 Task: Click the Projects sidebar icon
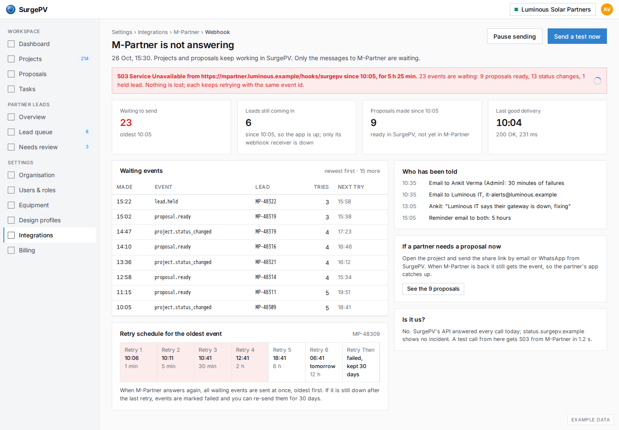pos(11,59)
